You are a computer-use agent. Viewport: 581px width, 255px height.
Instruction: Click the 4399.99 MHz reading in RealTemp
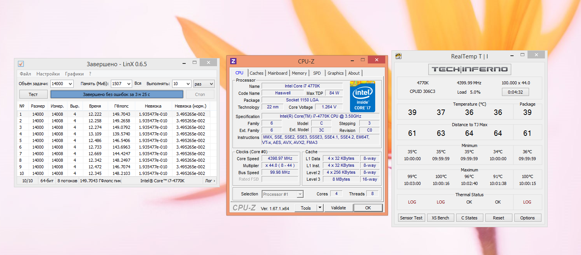coord(469,83)
